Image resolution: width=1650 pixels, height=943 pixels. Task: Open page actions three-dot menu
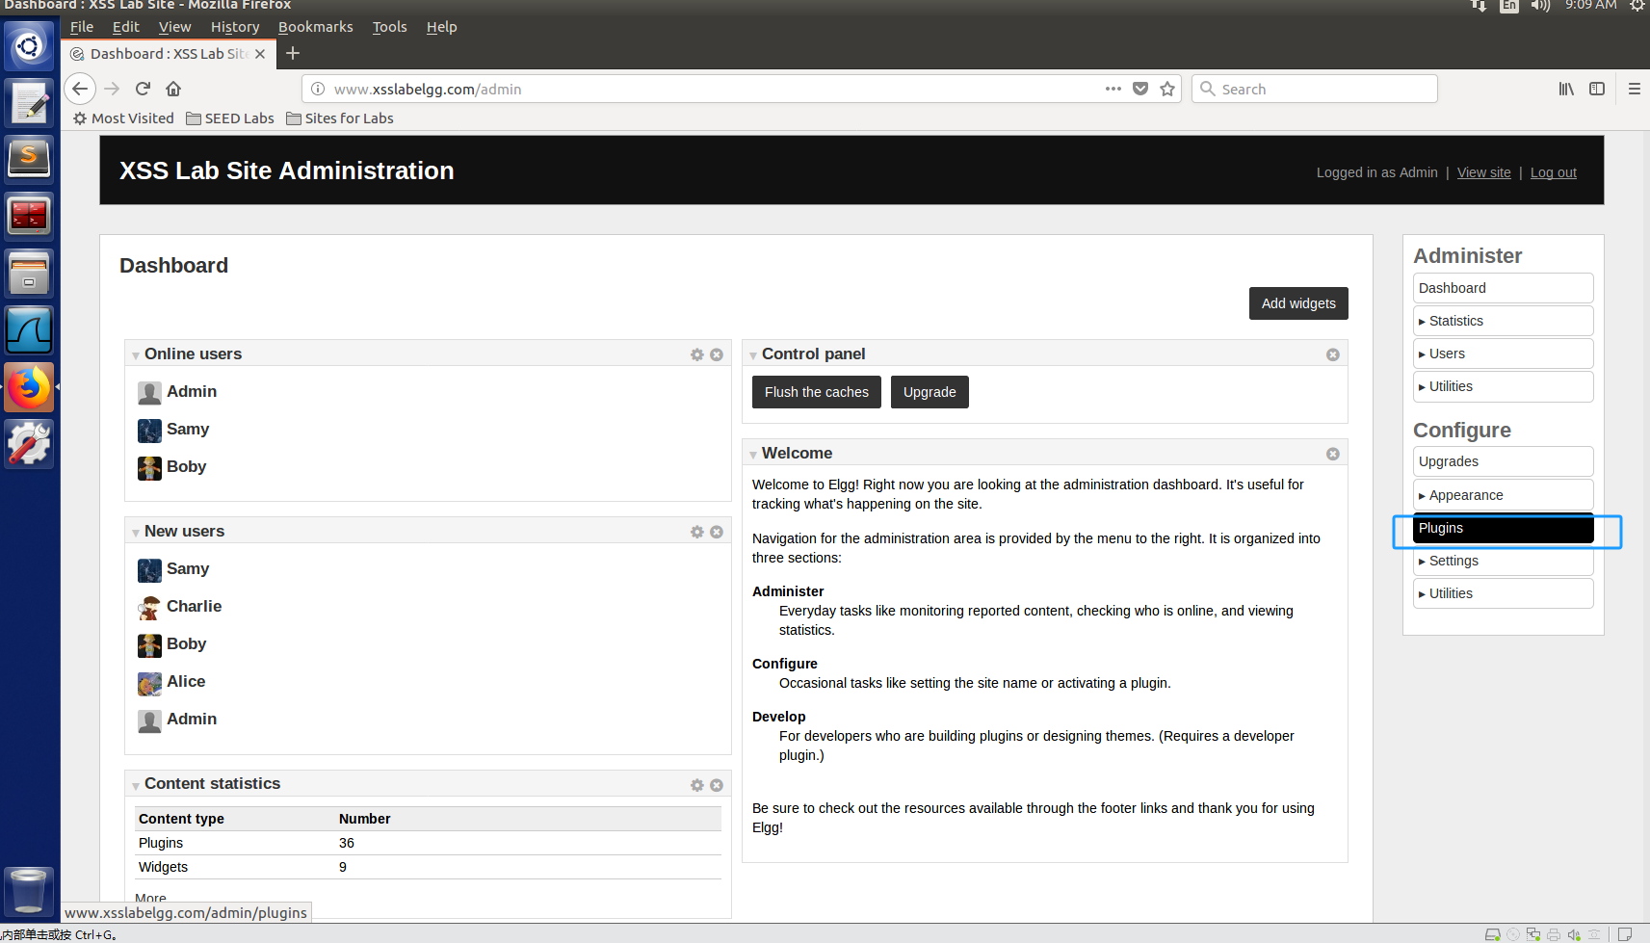(1113, 89)
